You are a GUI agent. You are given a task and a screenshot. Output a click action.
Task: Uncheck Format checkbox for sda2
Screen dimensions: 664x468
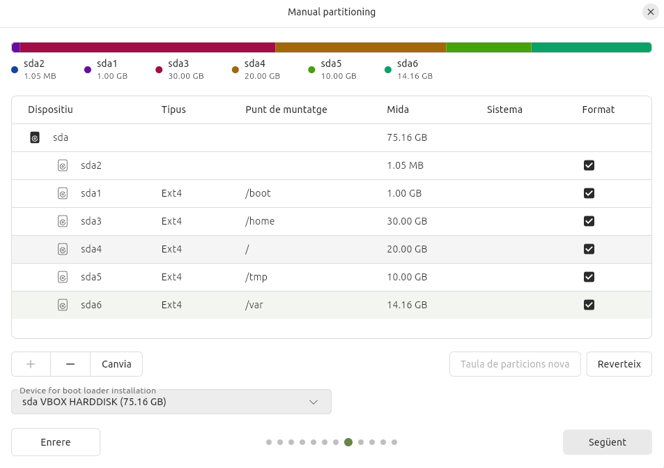(x=589, y=165)
